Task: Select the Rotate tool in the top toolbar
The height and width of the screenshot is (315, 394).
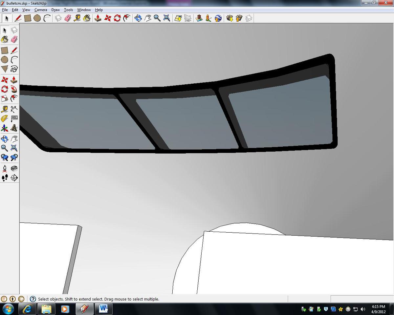Action: click(117, 18)
